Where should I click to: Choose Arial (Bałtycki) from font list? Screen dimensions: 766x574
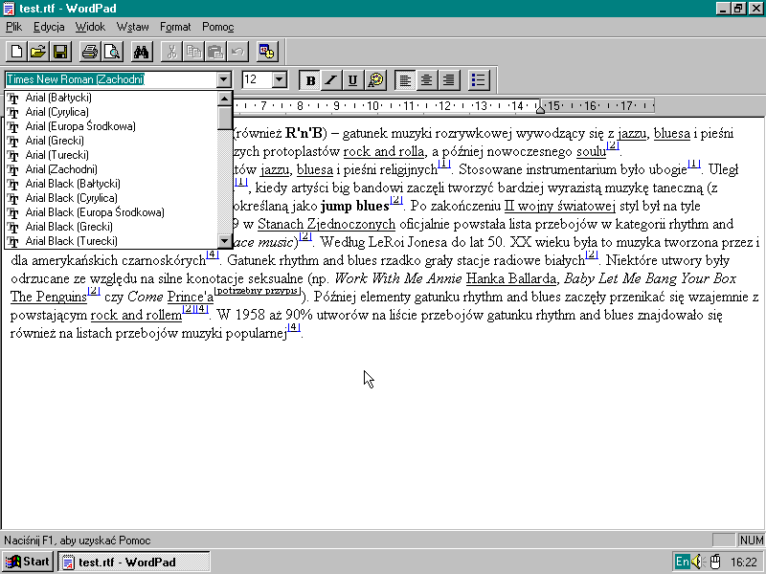(x=111, y=98)
